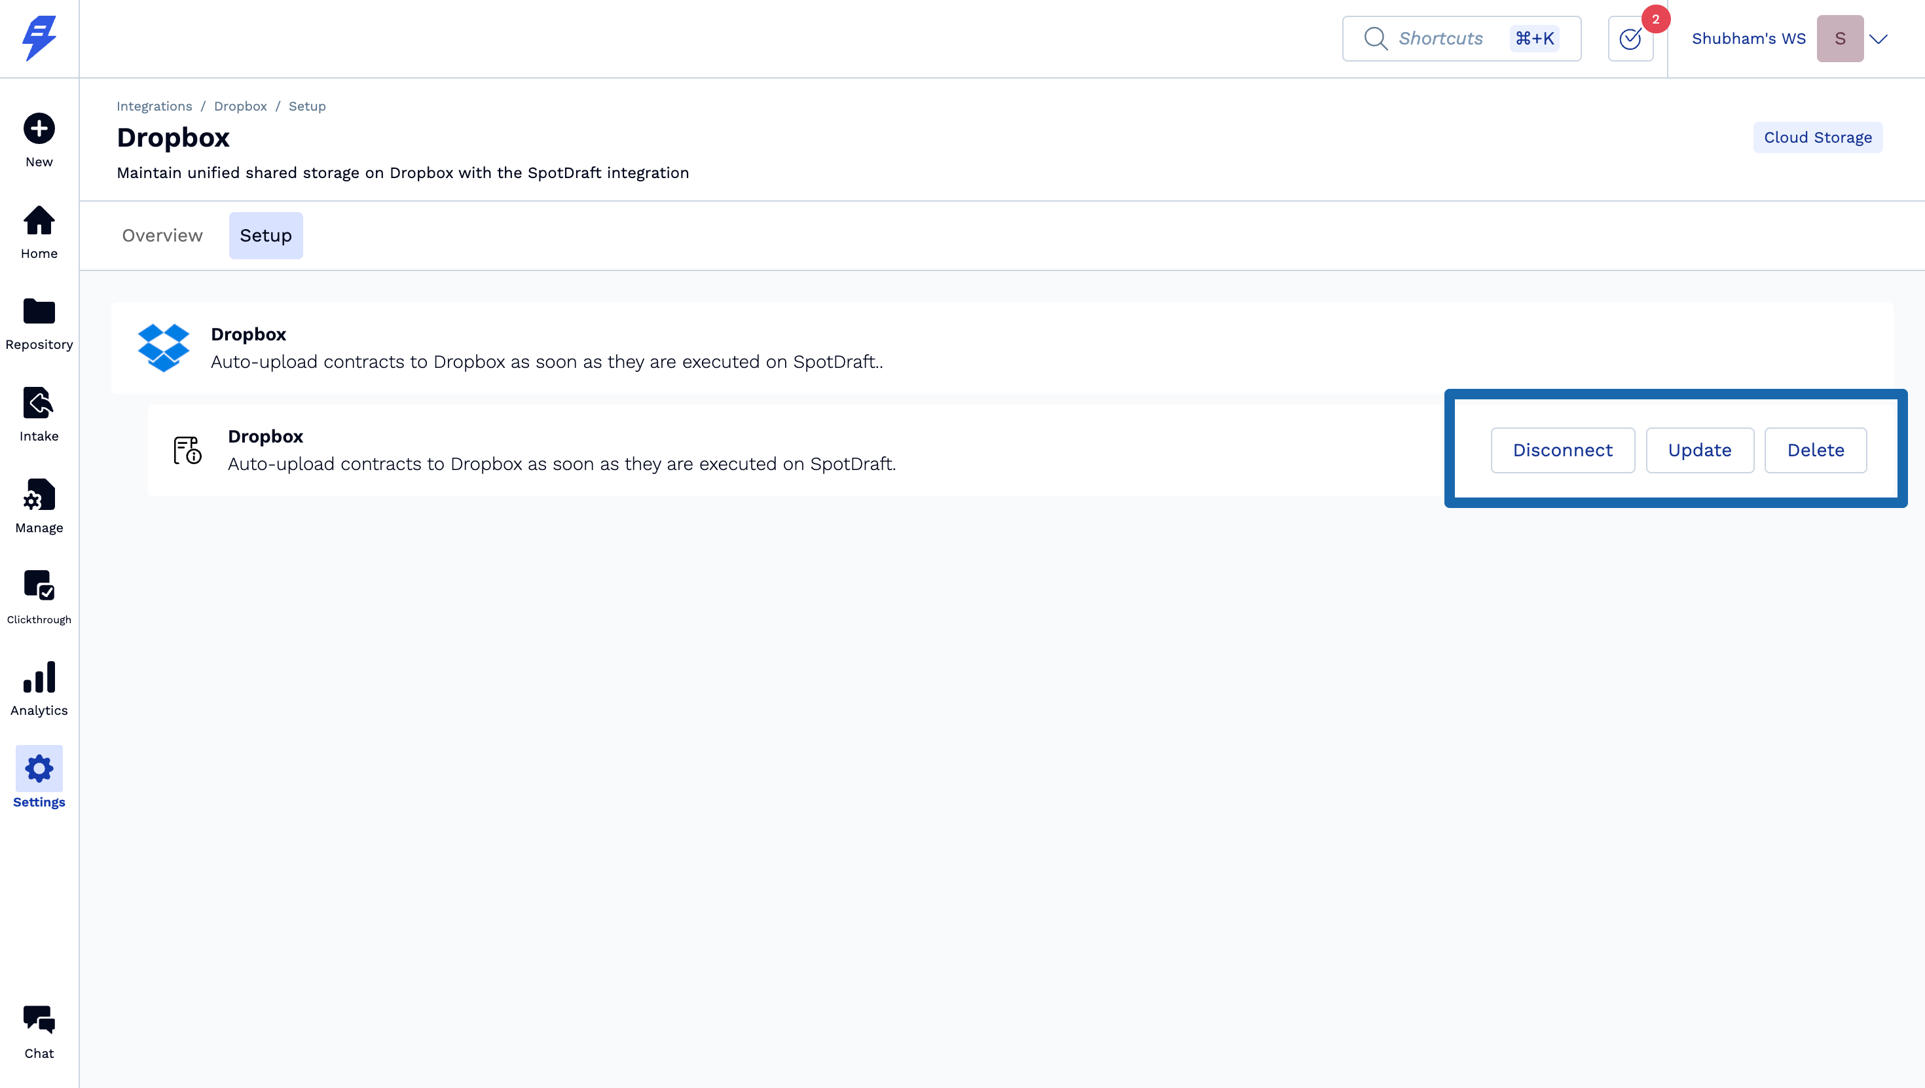This screenshot has height=1088, width=1925.
Task: Click the Shortcuts search field
Action: point(1440,39)
